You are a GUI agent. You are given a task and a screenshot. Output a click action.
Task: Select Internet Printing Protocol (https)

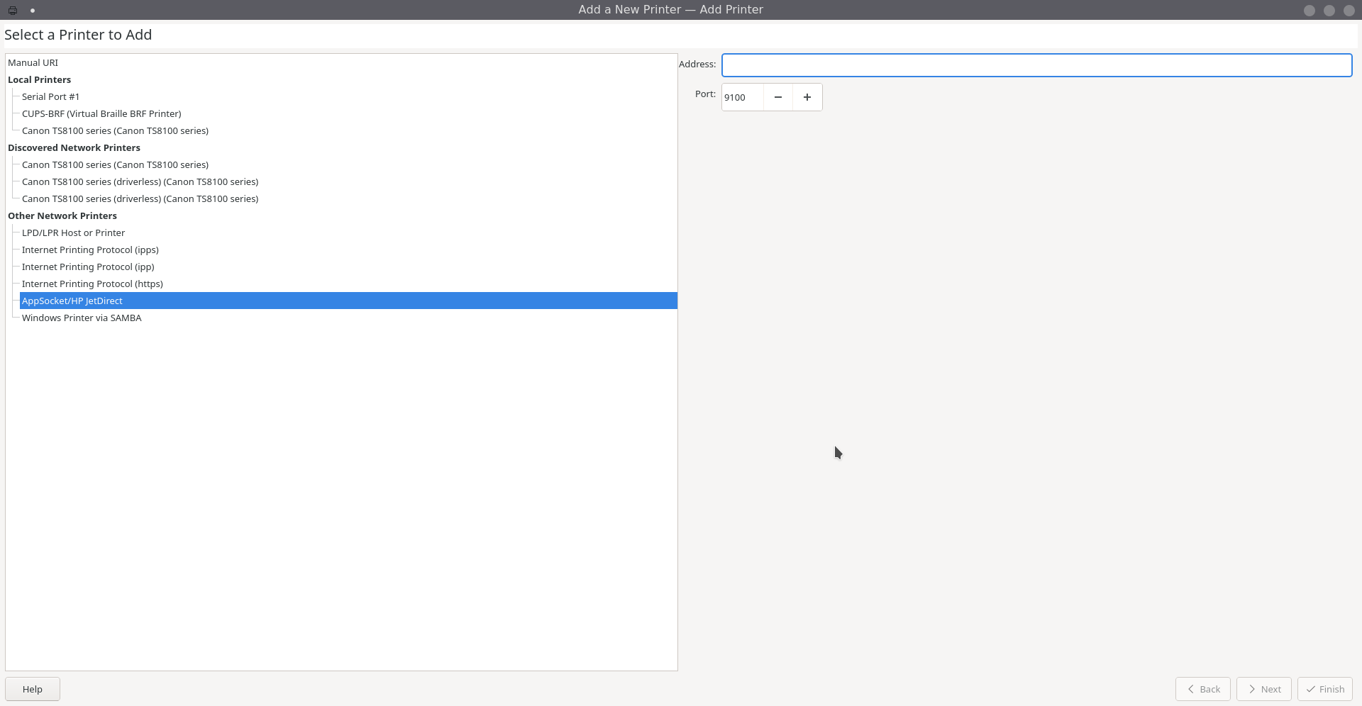(348, 284)
